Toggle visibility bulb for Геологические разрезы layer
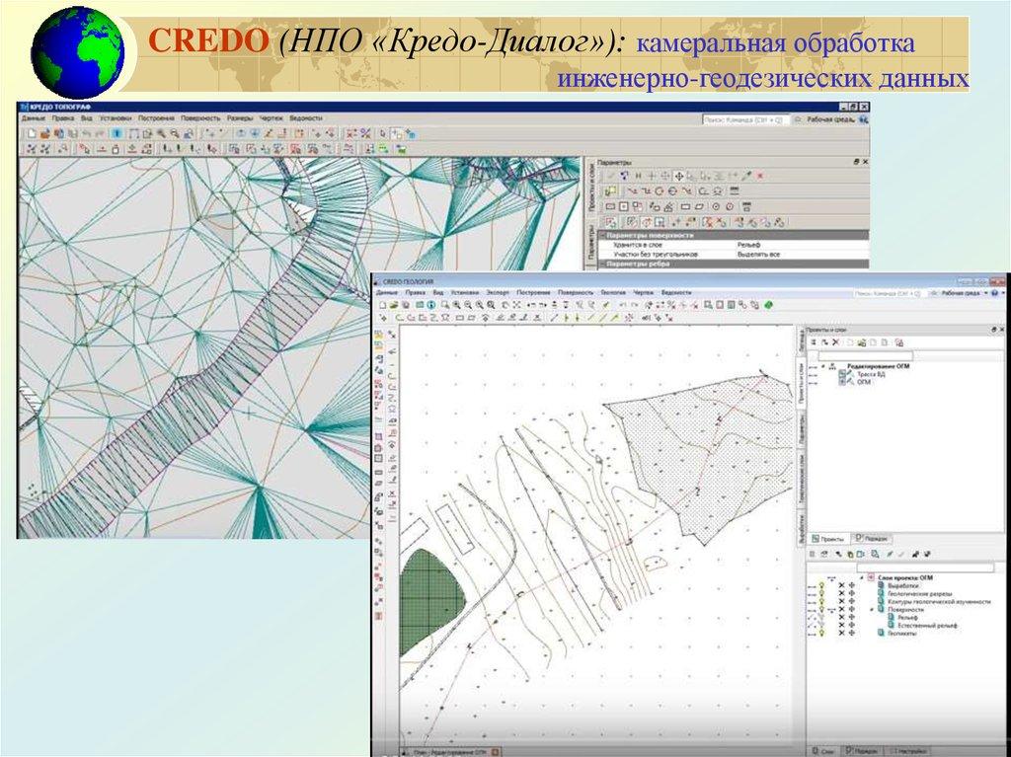This screenshot has height=757, width=1011. 819,594
